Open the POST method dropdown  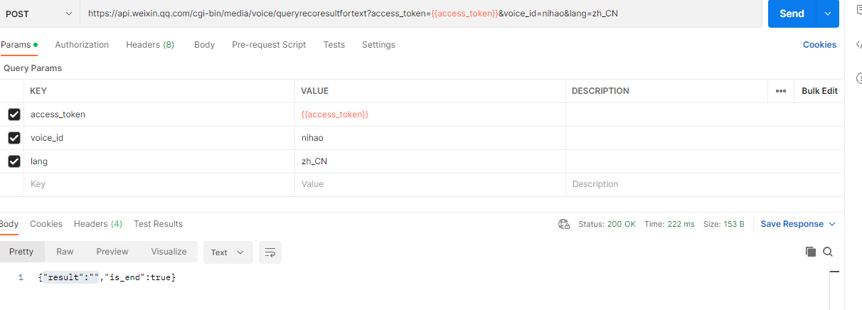coord(39,14)
